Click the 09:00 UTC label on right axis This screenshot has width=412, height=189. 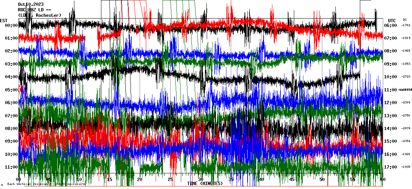(391, 64)
